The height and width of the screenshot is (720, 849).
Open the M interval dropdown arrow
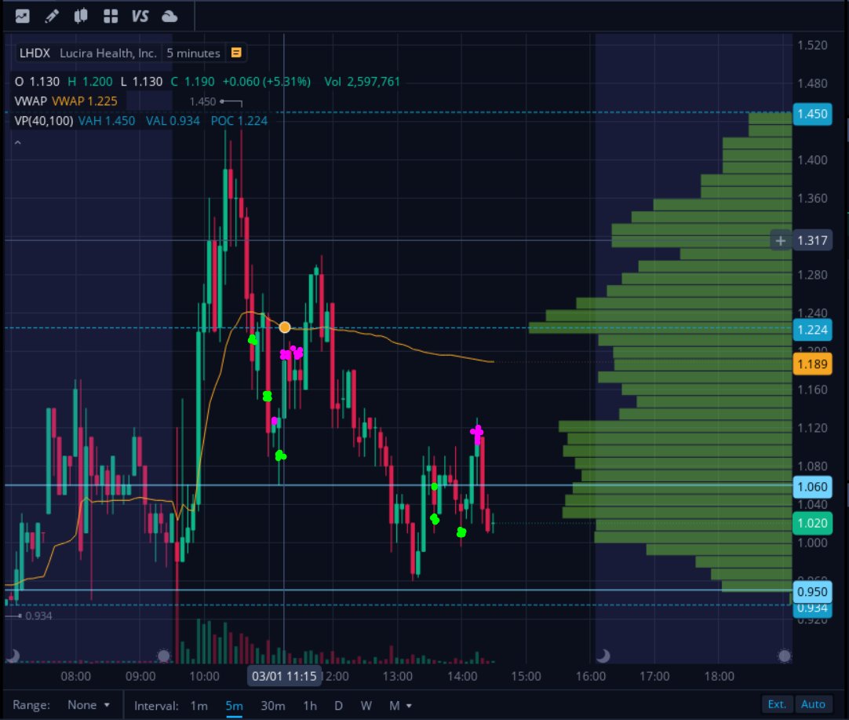tap(409, 705)
